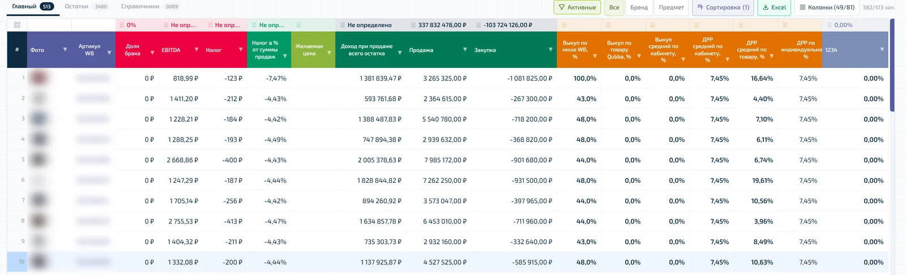906x275 pixels.
Task: Open product photo thumbnail in row 5
Action: click(x=39, y=160)
